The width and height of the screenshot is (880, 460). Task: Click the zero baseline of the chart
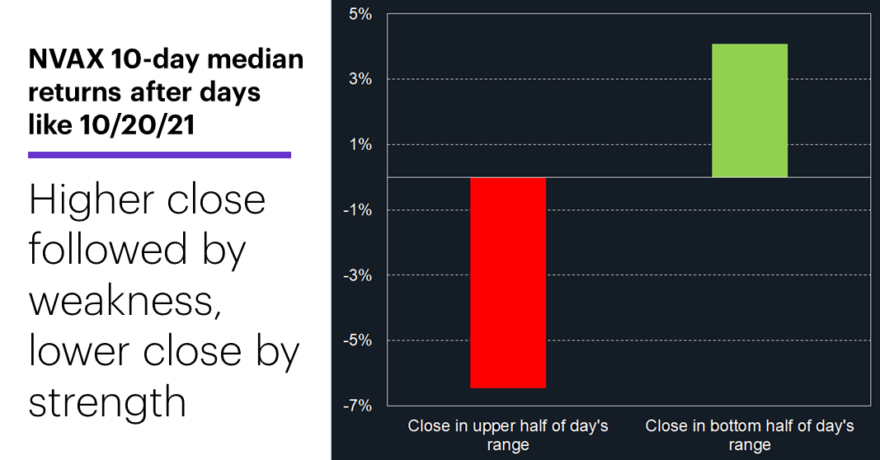[628, 177]
